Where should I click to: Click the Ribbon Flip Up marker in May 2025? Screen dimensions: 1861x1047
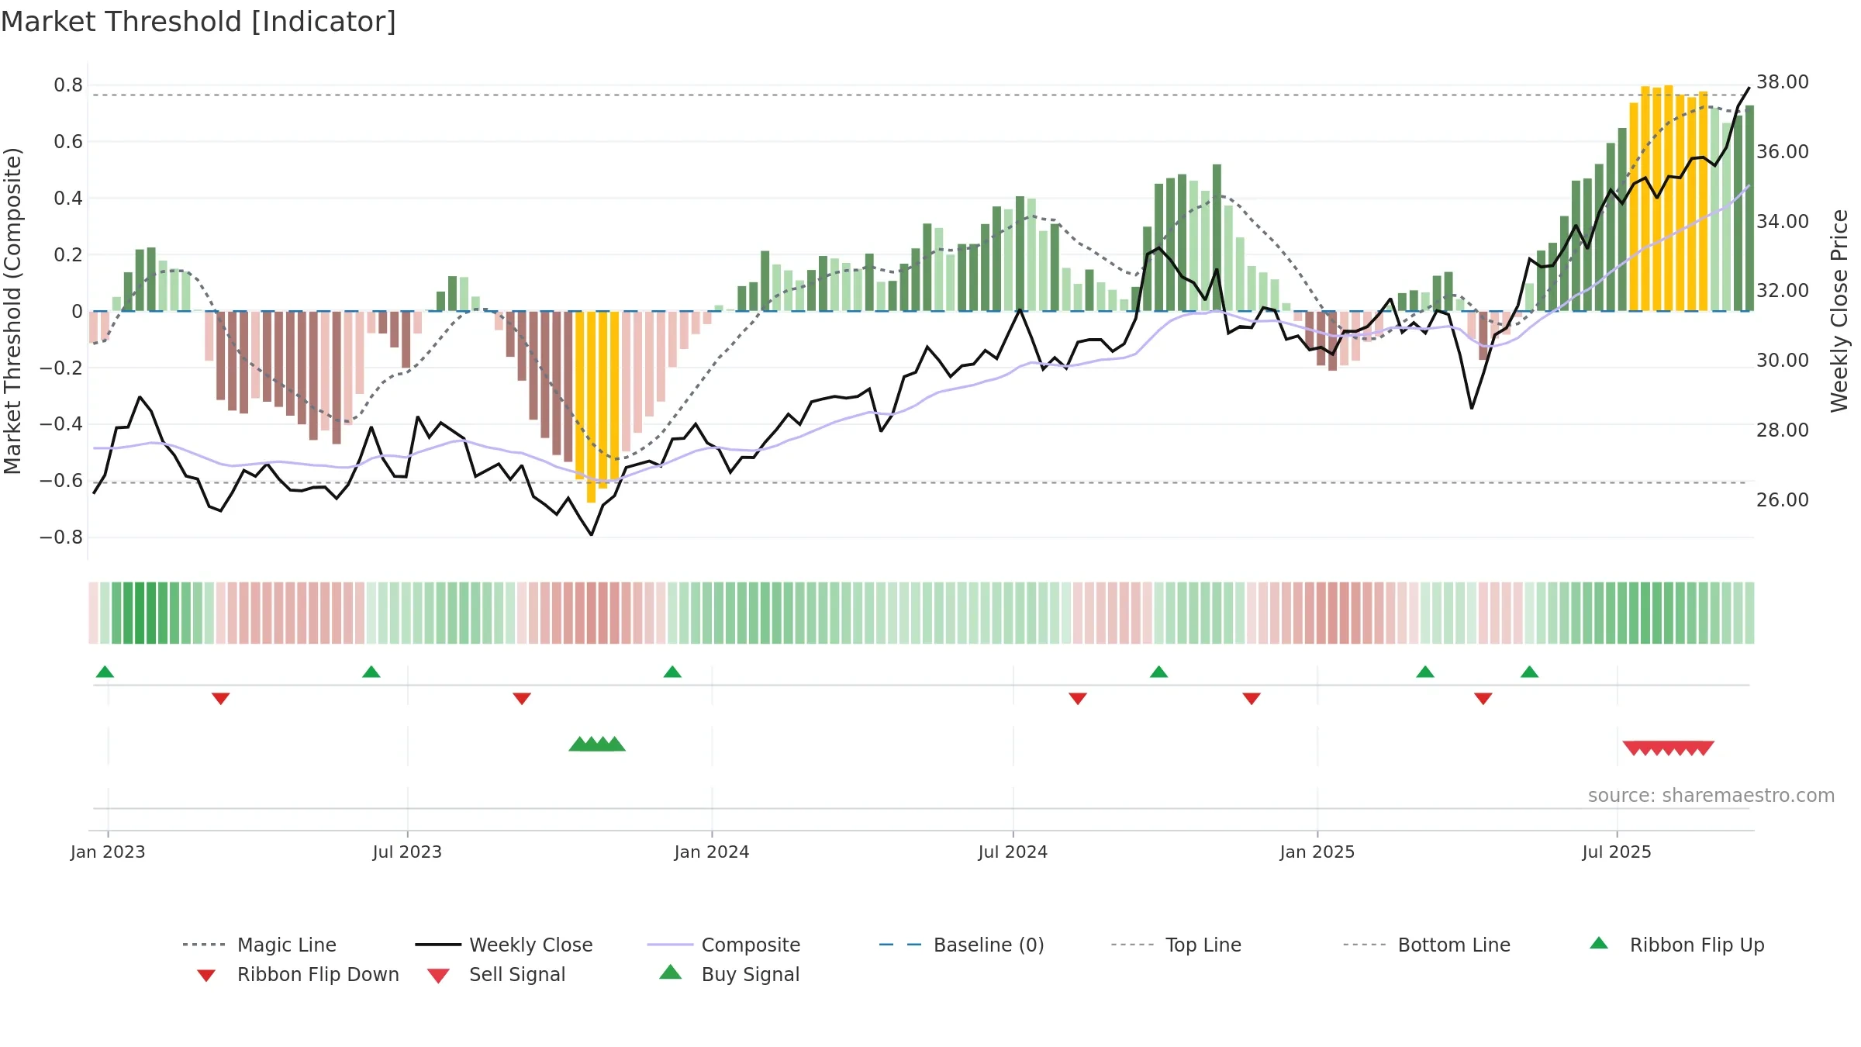(1529, 672)
